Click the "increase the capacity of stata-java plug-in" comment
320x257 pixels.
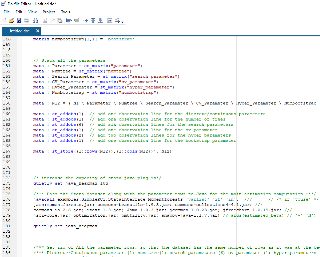97,178
